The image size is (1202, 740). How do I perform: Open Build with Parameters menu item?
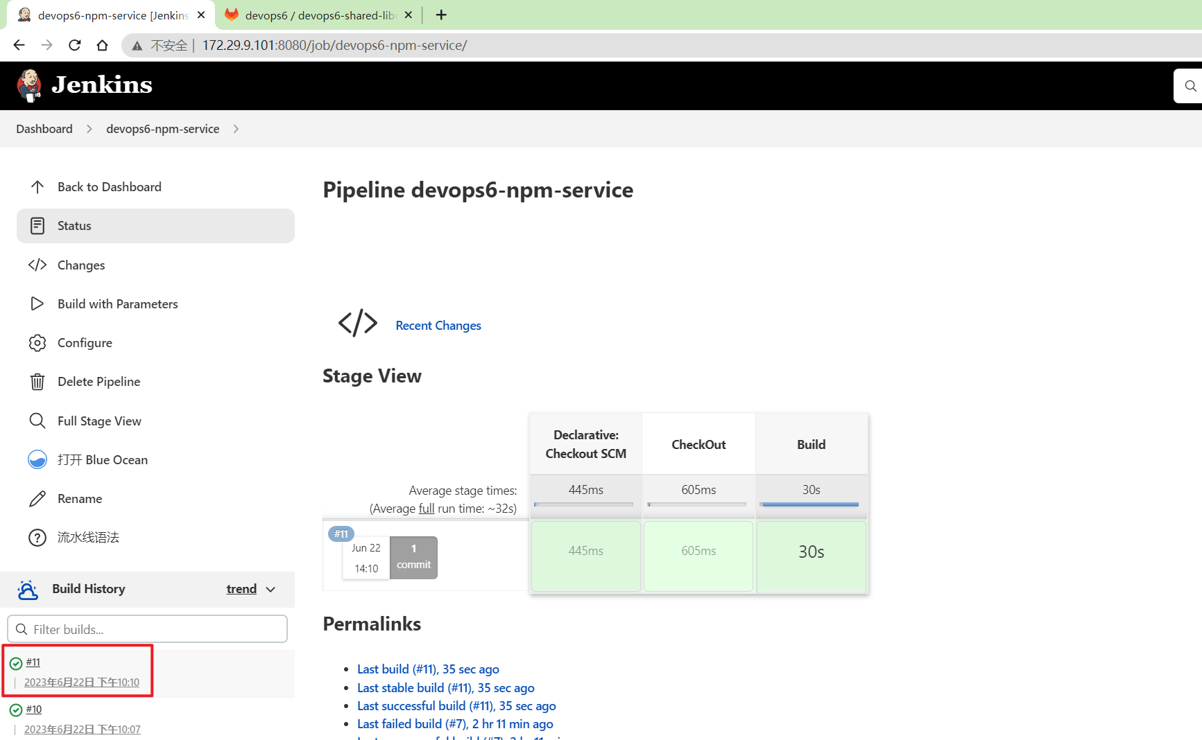tap(155, 303)
